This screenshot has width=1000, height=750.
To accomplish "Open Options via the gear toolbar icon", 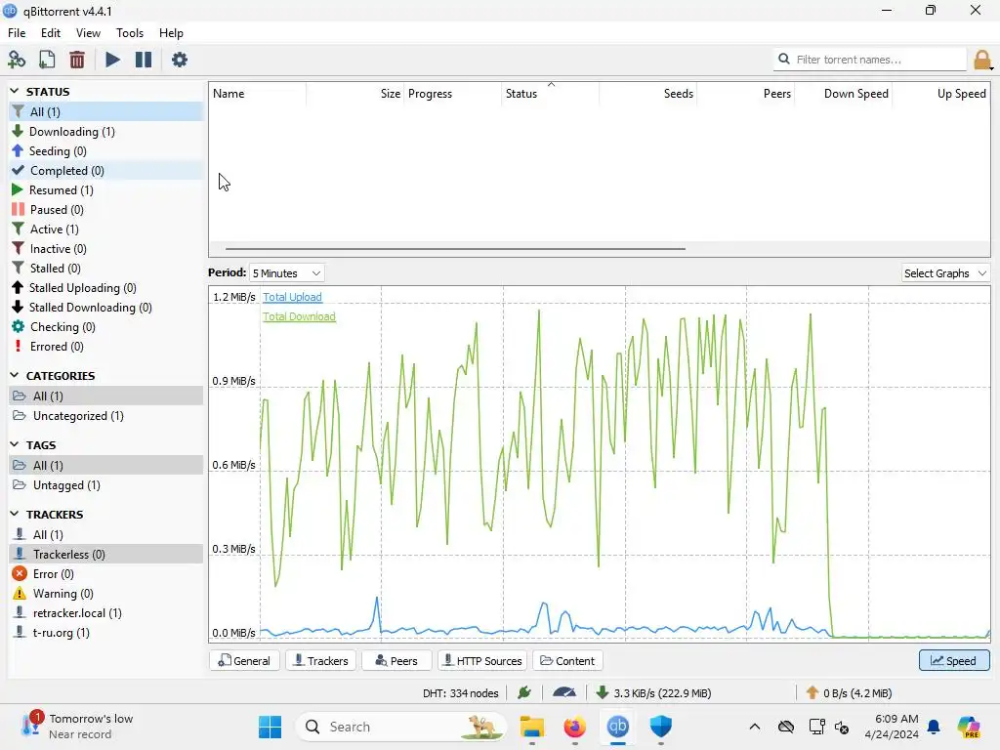I will point(180,60).
